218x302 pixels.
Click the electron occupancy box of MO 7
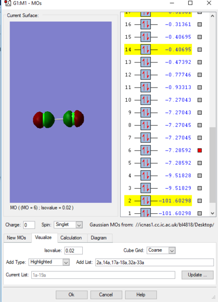146,138
